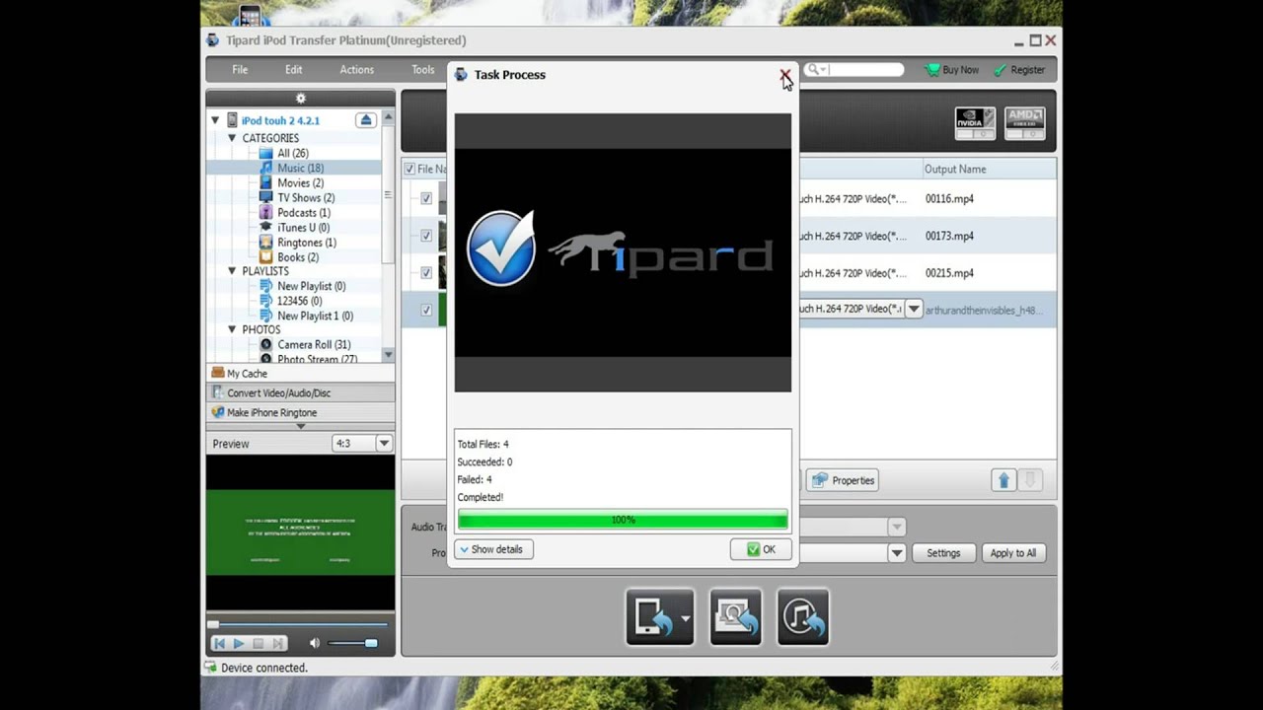Open the Podcasts (1) category
This screenshot has width=1263, height=710.
tap(304, 212)
